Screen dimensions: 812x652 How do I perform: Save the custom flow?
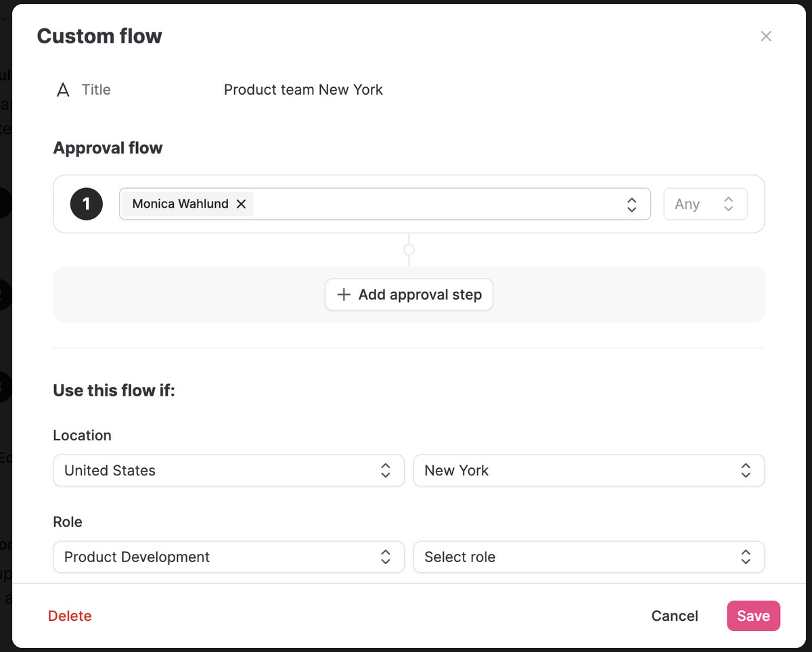coord(753,616)
